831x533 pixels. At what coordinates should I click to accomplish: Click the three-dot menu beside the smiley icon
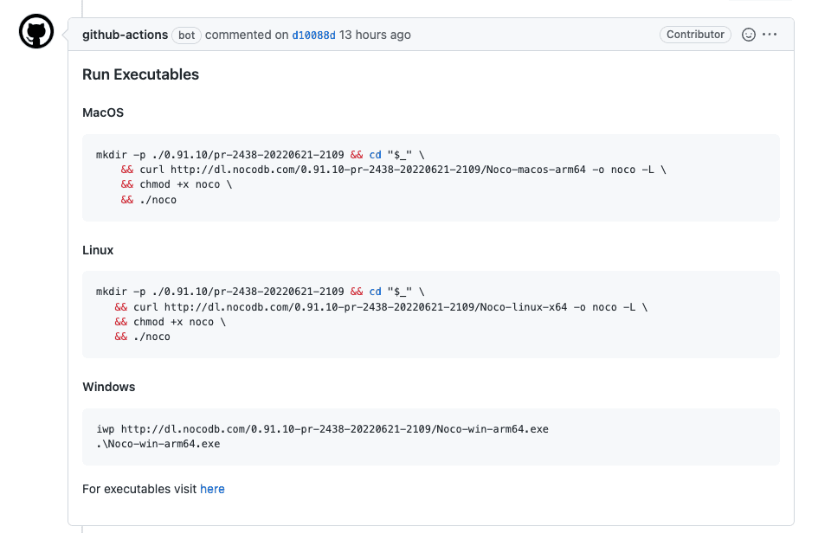tap(771, 35)
